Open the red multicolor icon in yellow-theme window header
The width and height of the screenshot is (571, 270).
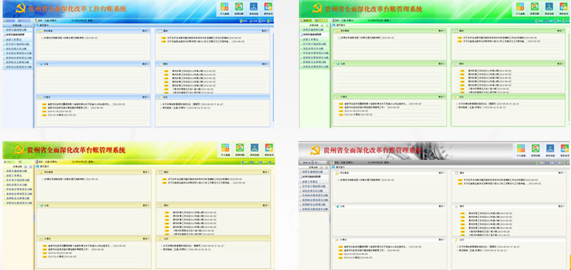click(x=269, y=147)
